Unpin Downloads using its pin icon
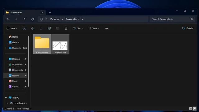Screen dimensions: 199x112 pos(25,64)
